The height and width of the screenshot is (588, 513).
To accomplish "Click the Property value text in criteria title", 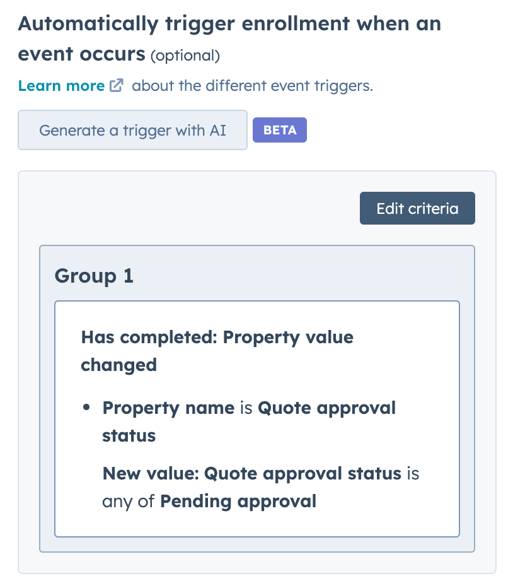I will pyautogui.click(x=288, y=337).
